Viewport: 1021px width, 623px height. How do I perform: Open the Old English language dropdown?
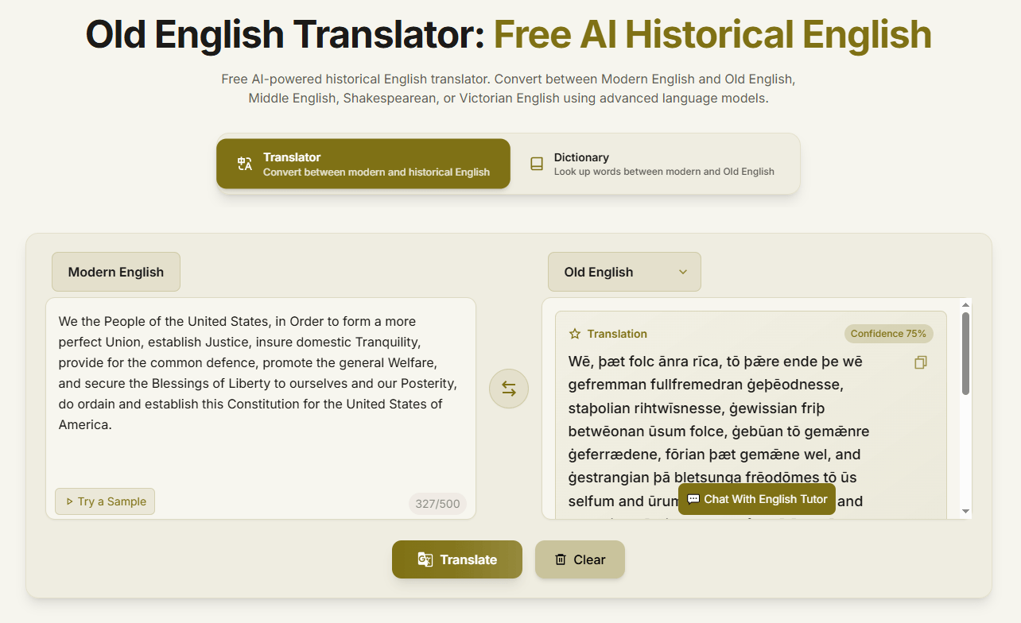click(624, 272)
